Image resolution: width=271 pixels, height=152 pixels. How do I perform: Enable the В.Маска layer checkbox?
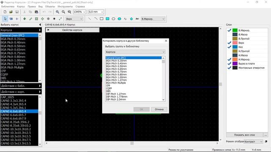coord(230,35)
